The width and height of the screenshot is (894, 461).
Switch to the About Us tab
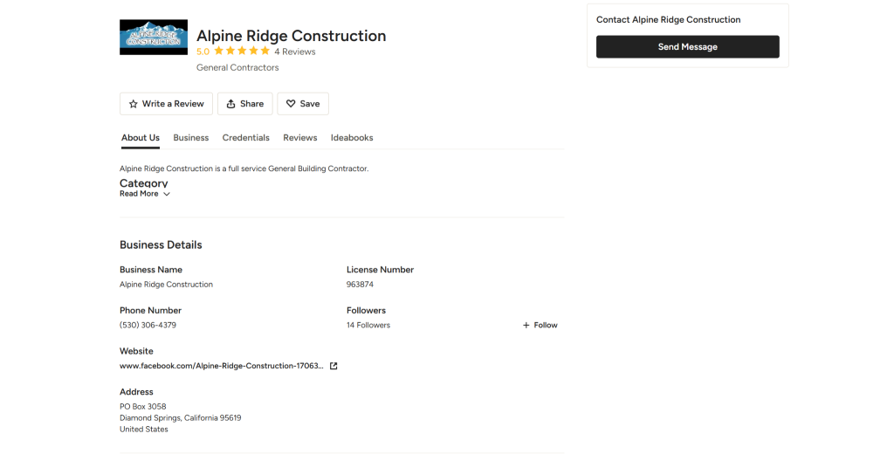pyautogui.click(x=140, y=138)
